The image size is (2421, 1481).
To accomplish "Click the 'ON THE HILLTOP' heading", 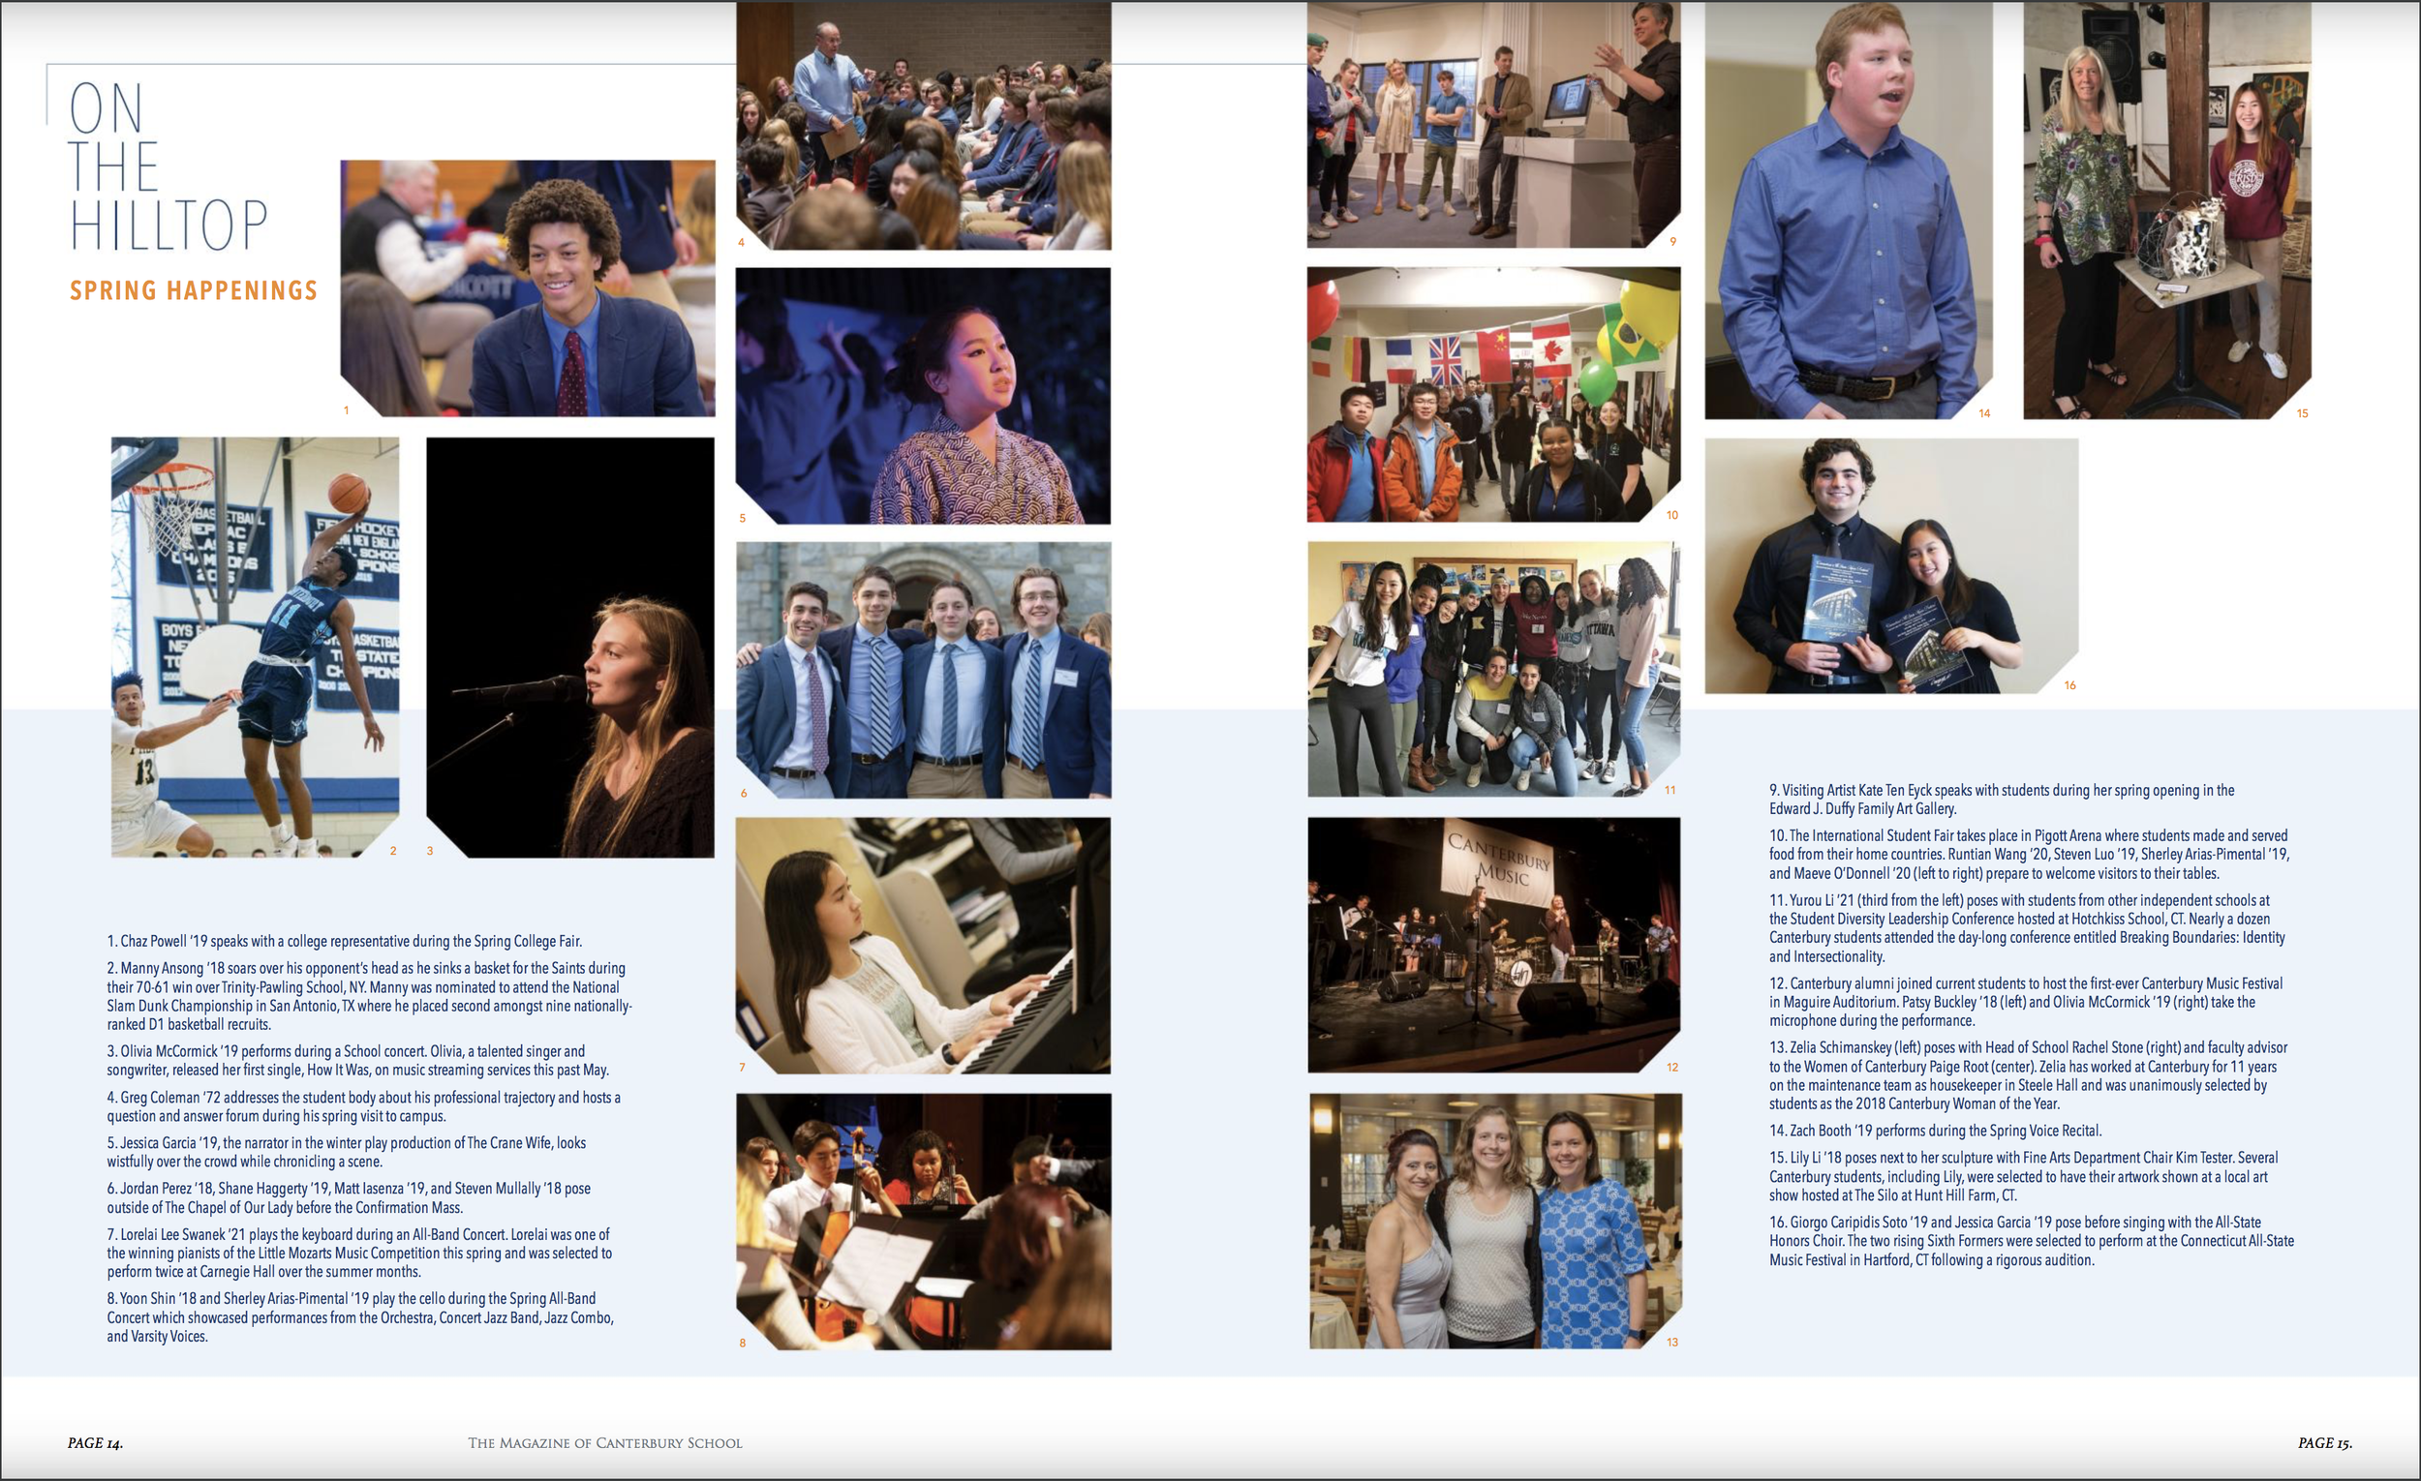I will pos(168,166).
